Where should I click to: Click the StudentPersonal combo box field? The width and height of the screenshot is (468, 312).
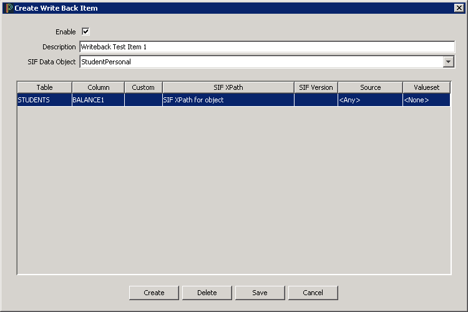tap(261, 62)
